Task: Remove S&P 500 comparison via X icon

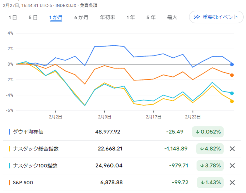Action: tap(232, 182)
